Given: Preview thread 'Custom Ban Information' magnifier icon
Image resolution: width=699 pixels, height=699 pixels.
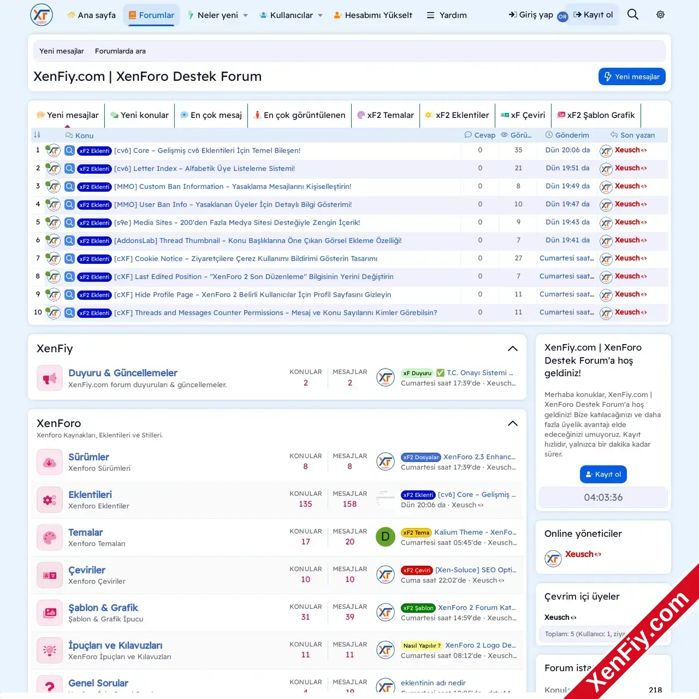Looking at the screenshot, I should (x=69, y=186).
